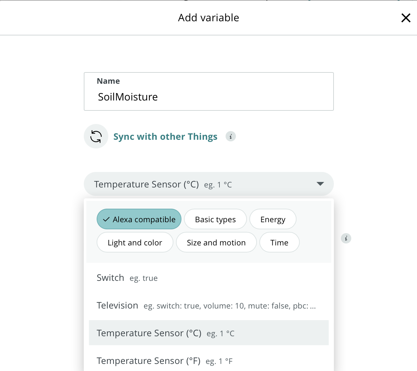Click the Temperature Sensor (°C) type selector
Viewport: 417px width, 371px height.
pos(200,184)
